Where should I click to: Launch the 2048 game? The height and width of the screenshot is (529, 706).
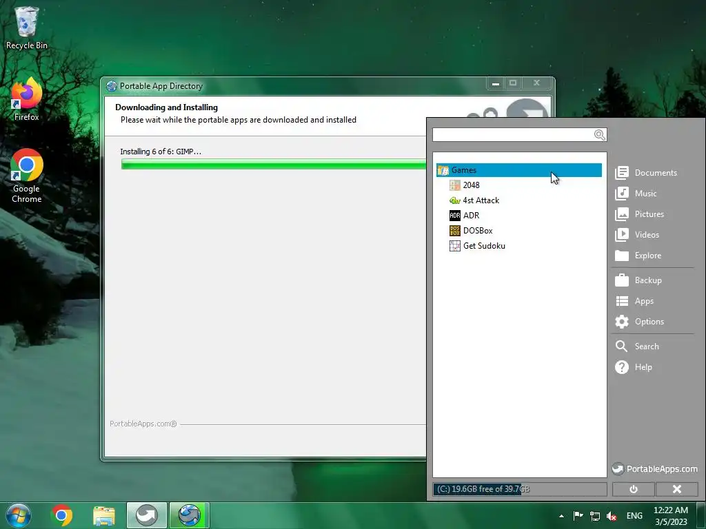point(471,185)
